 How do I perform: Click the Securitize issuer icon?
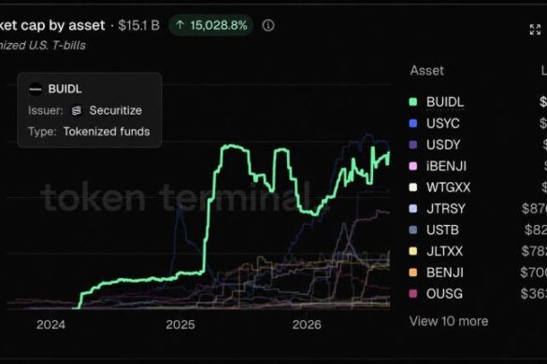[x=77, y=111]
